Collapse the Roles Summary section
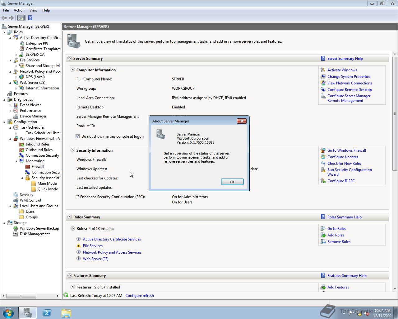 coord(70,217)
